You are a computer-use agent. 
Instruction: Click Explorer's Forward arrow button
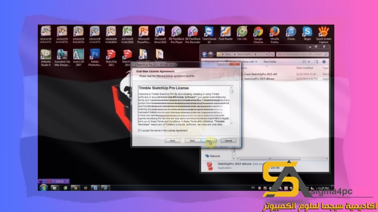(210, 54)
